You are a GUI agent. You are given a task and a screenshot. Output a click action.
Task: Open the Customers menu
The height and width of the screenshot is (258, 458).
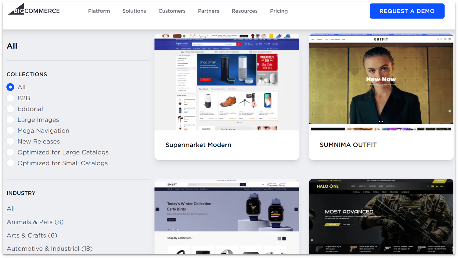pos(172,11)
